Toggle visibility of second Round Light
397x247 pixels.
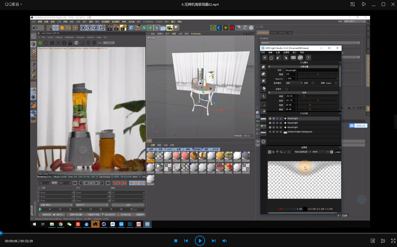[x=270, y=123]
